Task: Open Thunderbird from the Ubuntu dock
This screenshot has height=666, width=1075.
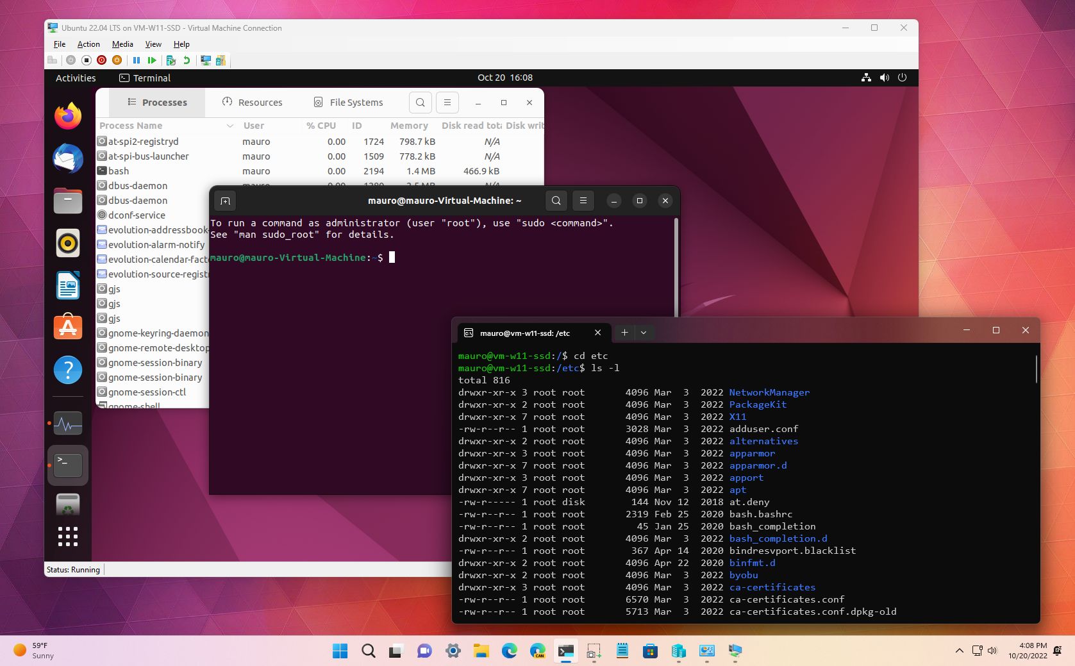Action: 67,158
